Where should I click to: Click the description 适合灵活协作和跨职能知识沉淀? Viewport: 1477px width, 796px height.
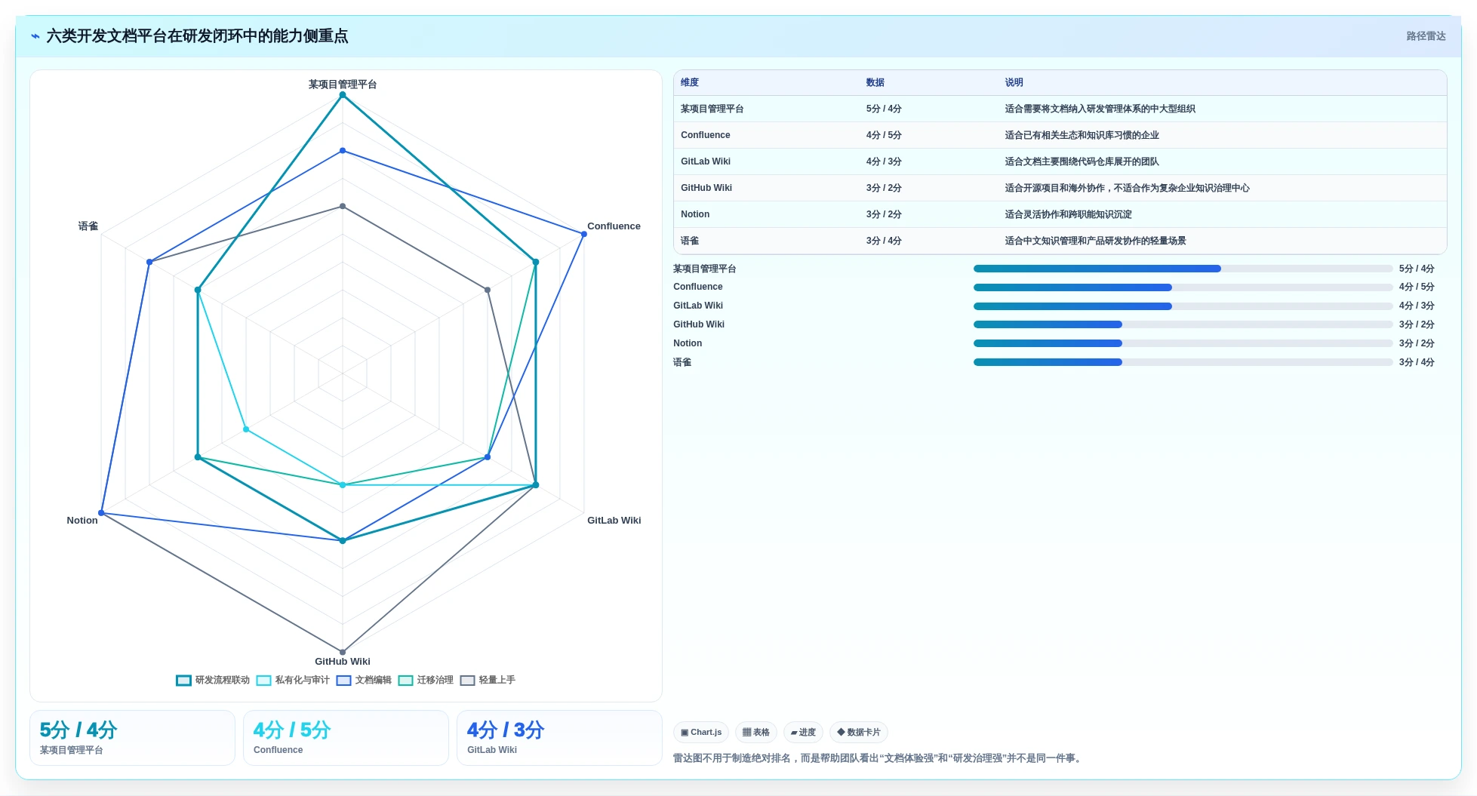1069,214
